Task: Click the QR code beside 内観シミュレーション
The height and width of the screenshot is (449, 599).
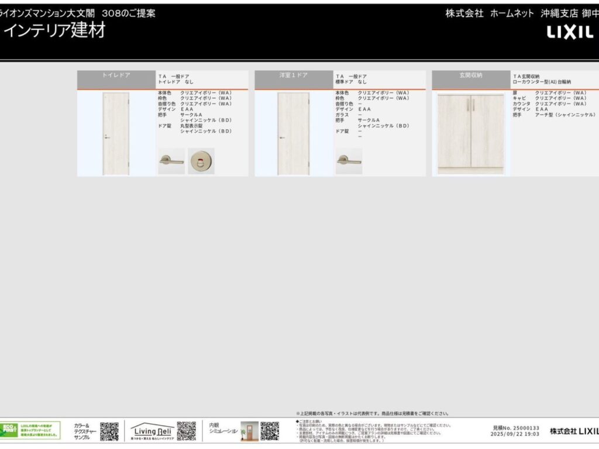Action: pos(270,431)
